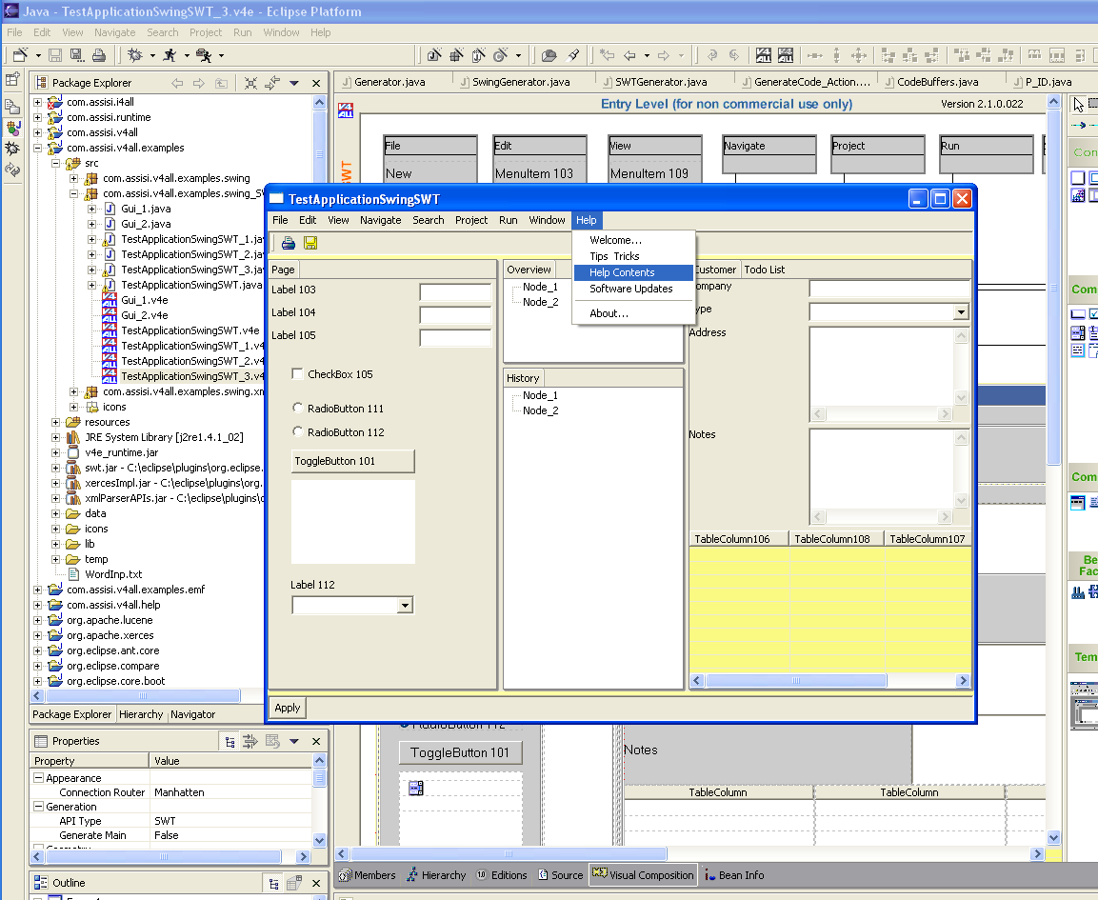Click the yellow save icon in TestApplicationSwingSWT toolbar
The image size is (1098, 900).
pos(310,243)
